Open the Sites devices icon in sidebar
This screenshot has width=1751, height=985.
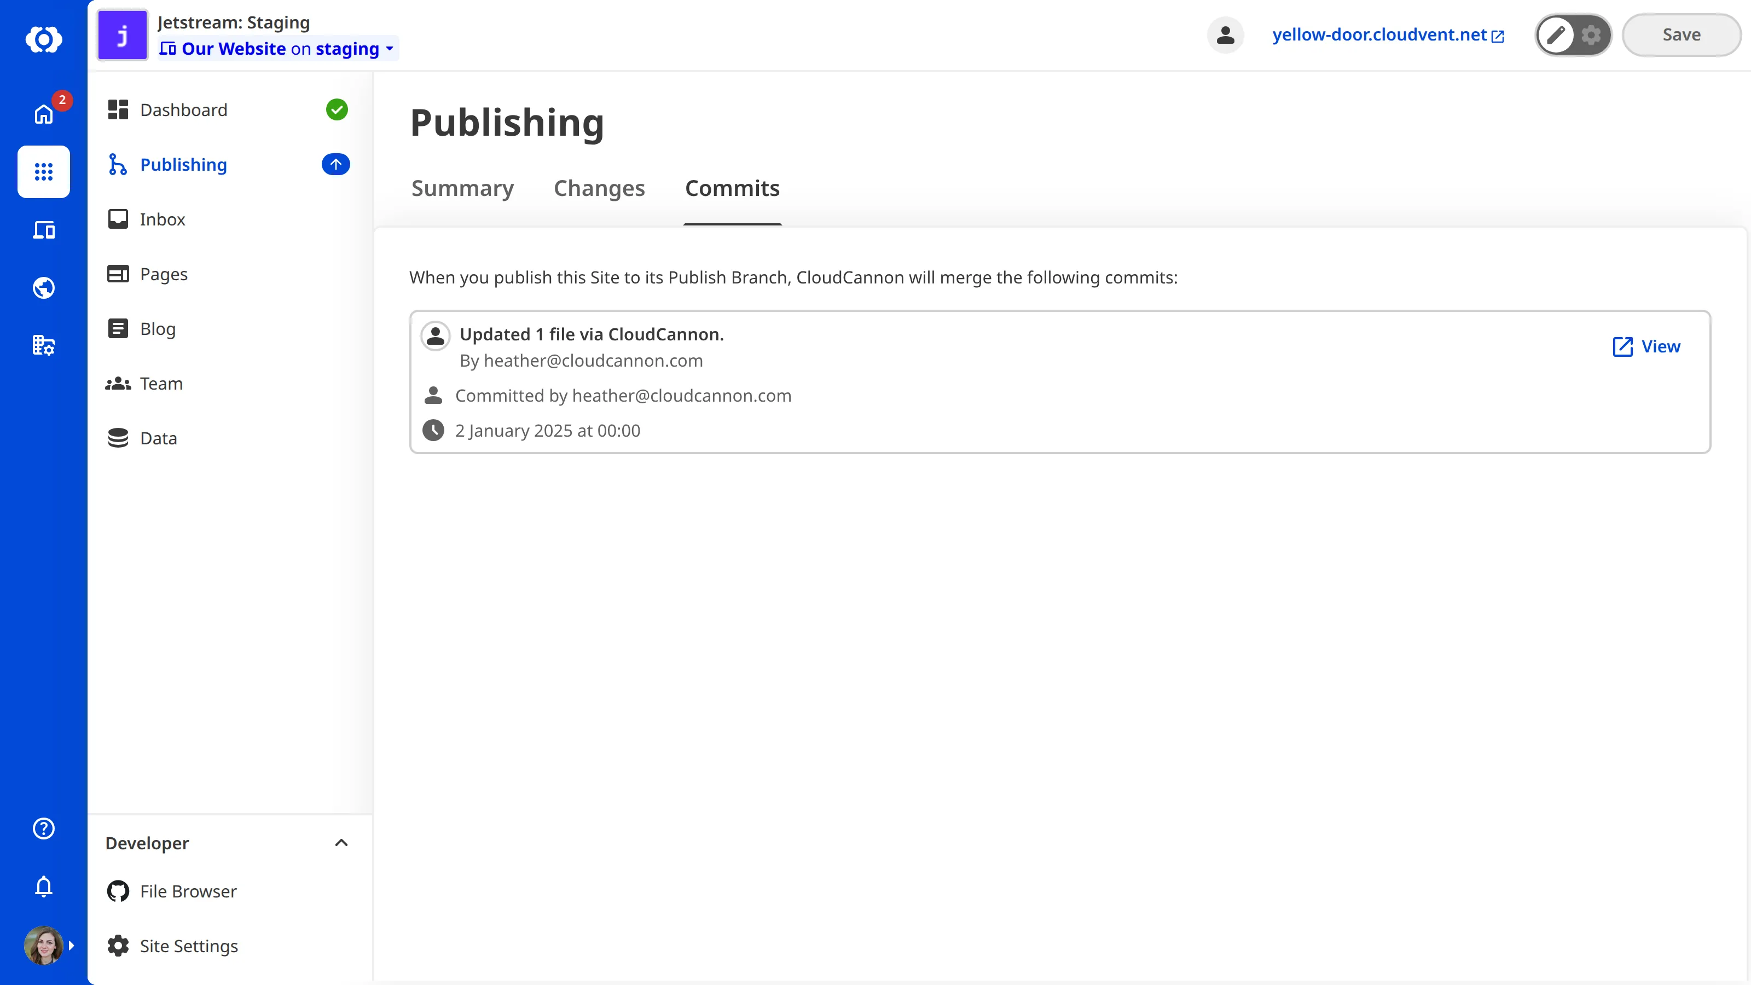(x=44, y=230)
